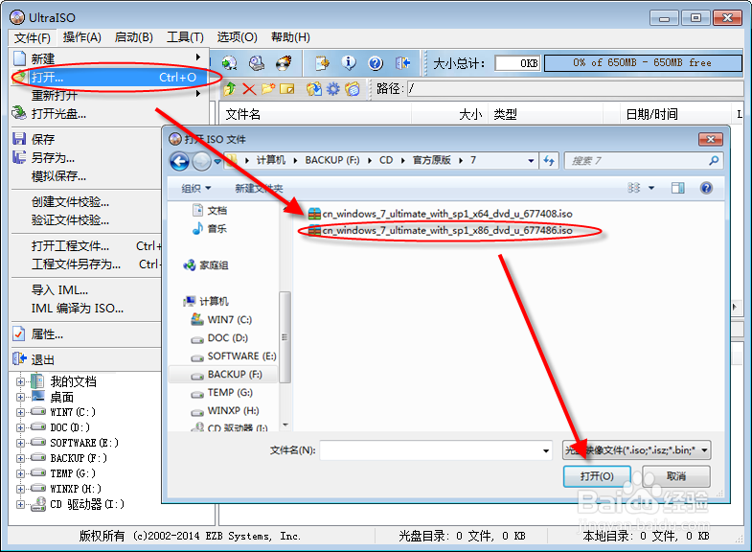Open the 文件(F) menu
Screen dimensions: 752x552
(x=33, y=37)
